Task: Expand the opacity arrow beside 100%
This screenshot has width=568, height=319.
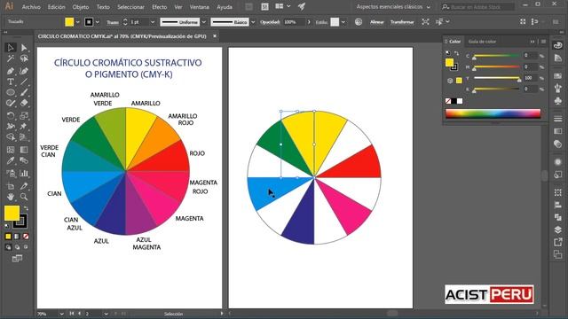Action: 309,22
